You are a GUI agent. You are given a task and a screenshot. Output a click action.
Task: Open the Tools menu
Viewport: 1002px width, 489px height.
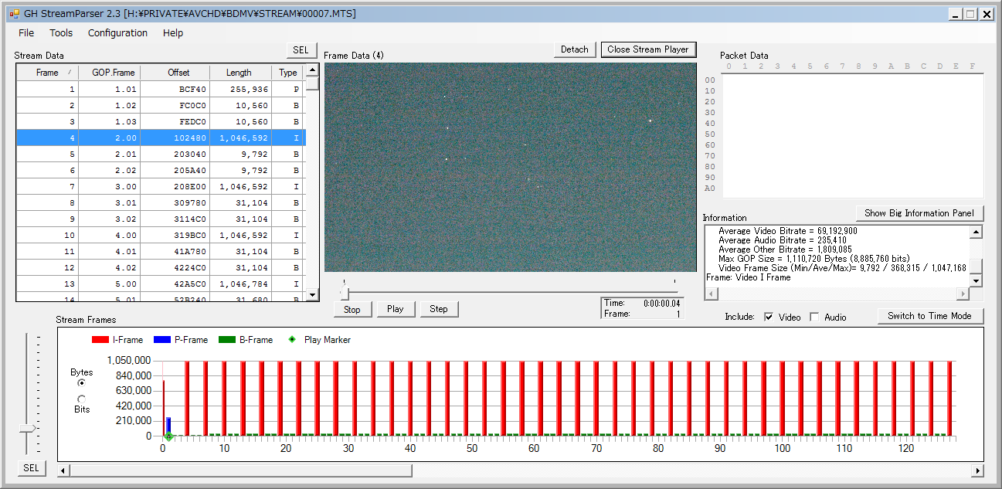click(61, 33)
